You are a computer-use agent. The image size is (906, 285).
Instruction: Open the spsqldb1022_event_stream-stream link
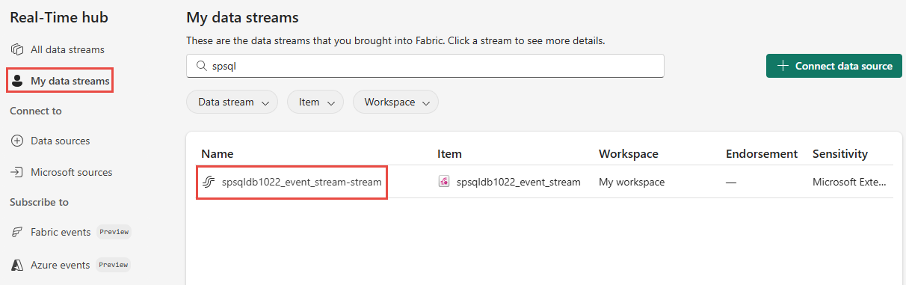tap(301, 182)
